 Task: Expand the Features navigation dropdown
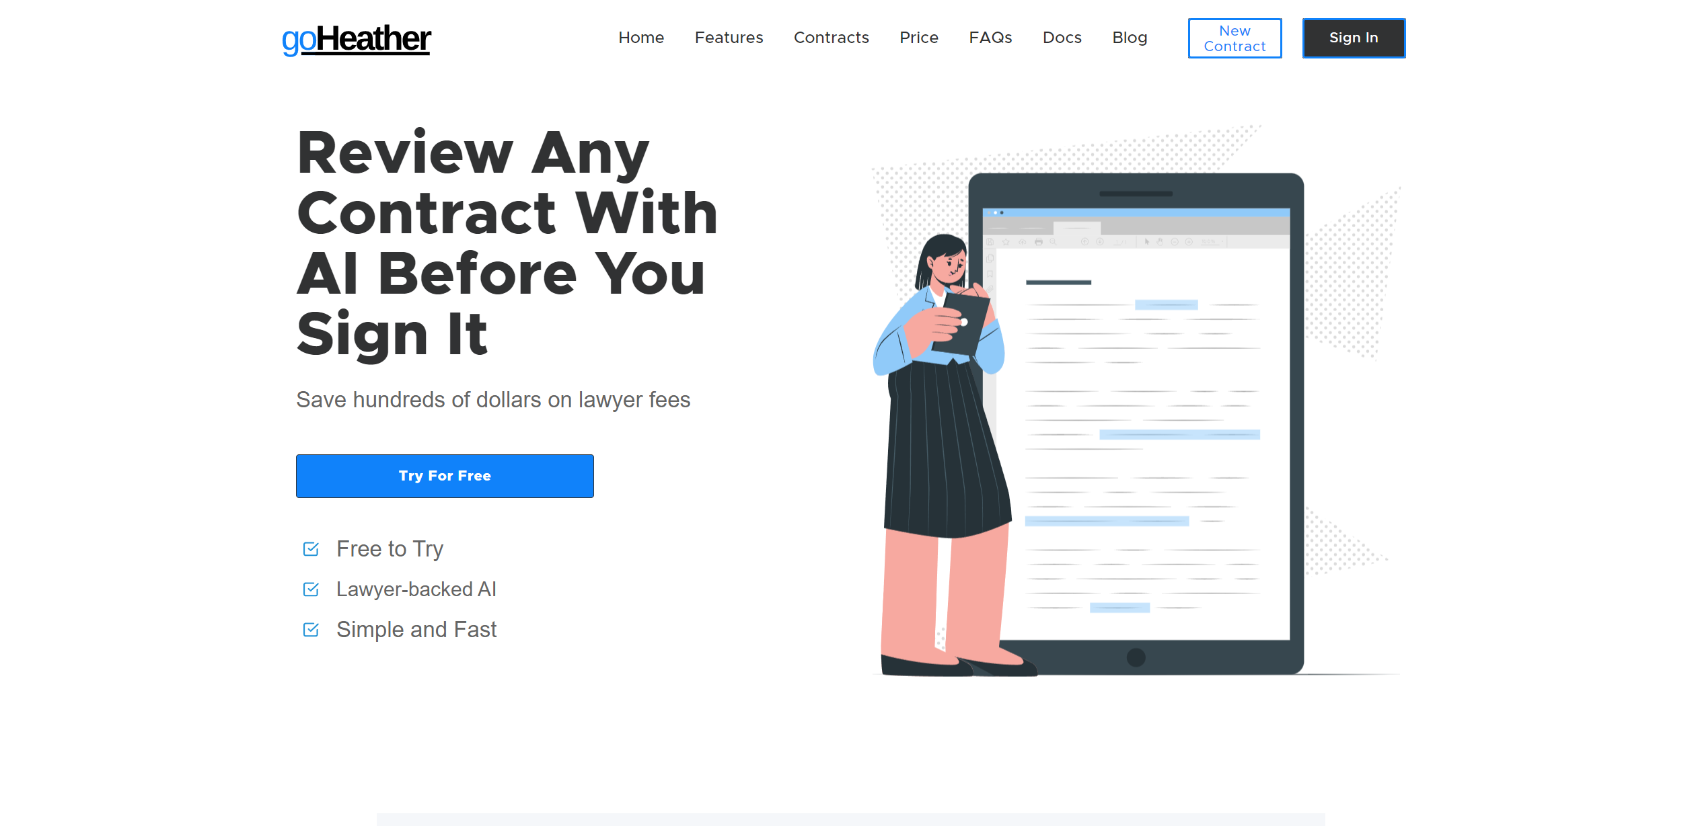tap(731, 38)
